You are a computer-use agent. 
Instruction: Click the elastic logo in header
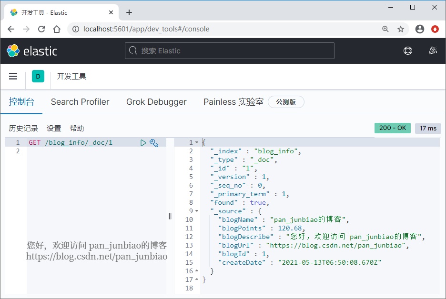32,51
